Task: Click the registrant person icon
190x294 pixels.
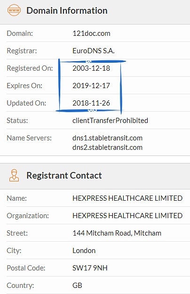Action: click(14, 175)
